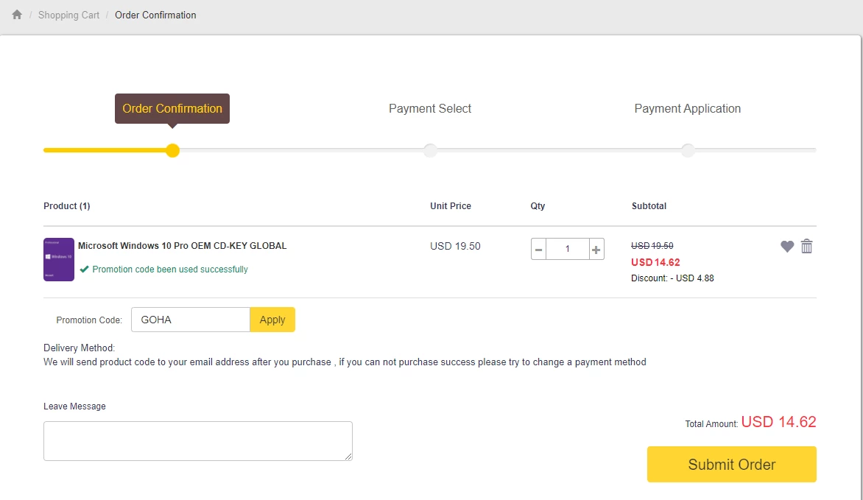
Task: Click Order Confirmation breadcrumb text
Action: click(x=155, y=15)
